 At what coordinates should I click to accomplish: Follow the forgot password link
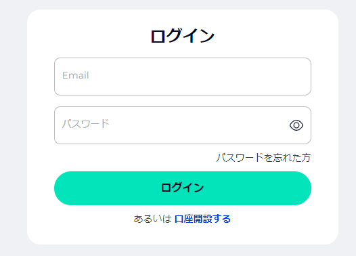click(x=263, y=158)
